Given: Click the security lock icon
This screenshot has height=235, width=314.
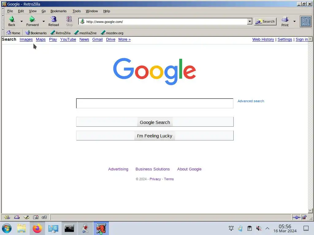Looking at the screenshot, I should [x=304, y=218].
